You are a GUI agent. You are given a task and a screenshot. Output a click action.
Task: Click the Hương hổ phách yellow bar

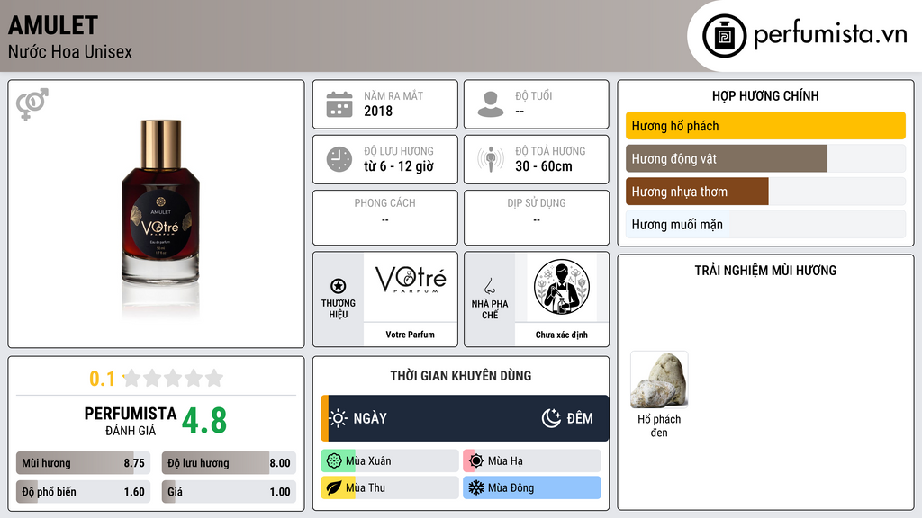[765, 126]
